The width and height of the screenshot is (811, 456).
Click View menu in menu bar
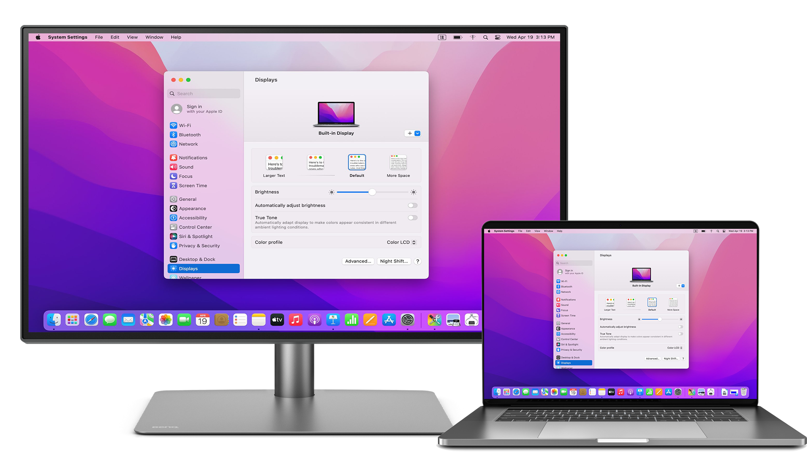point(133,36)
